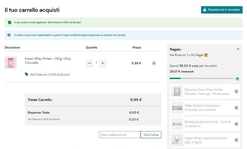The image size is (247, 149).
Task: Open the Impact Whey Protein product thumbnail
Action: 11,62
